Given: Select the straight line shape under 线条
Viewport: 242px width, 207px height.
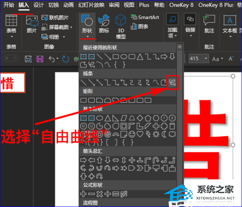Looking at the screenshot, I should (x=83, y=82).
